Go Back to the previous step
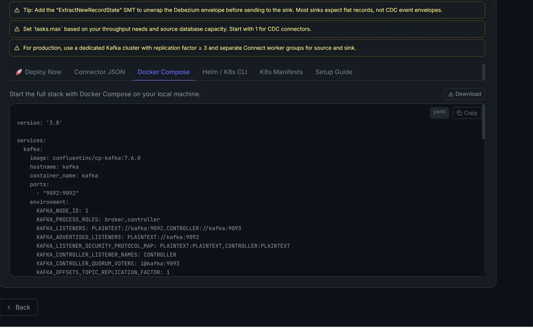Image resolution: width=533 pixels, height=328 pixels. click(x=19, y=307)
